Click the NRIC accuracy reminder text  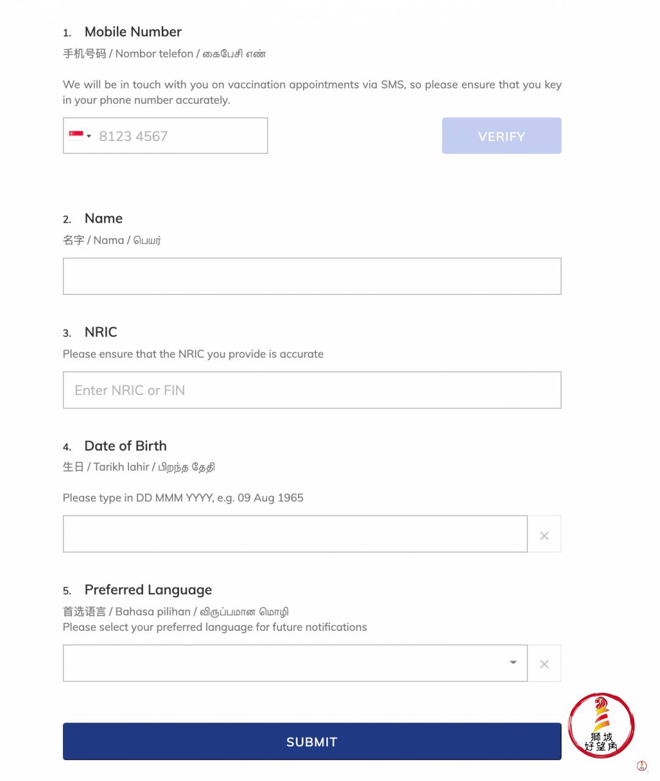(x=193, y=354)
